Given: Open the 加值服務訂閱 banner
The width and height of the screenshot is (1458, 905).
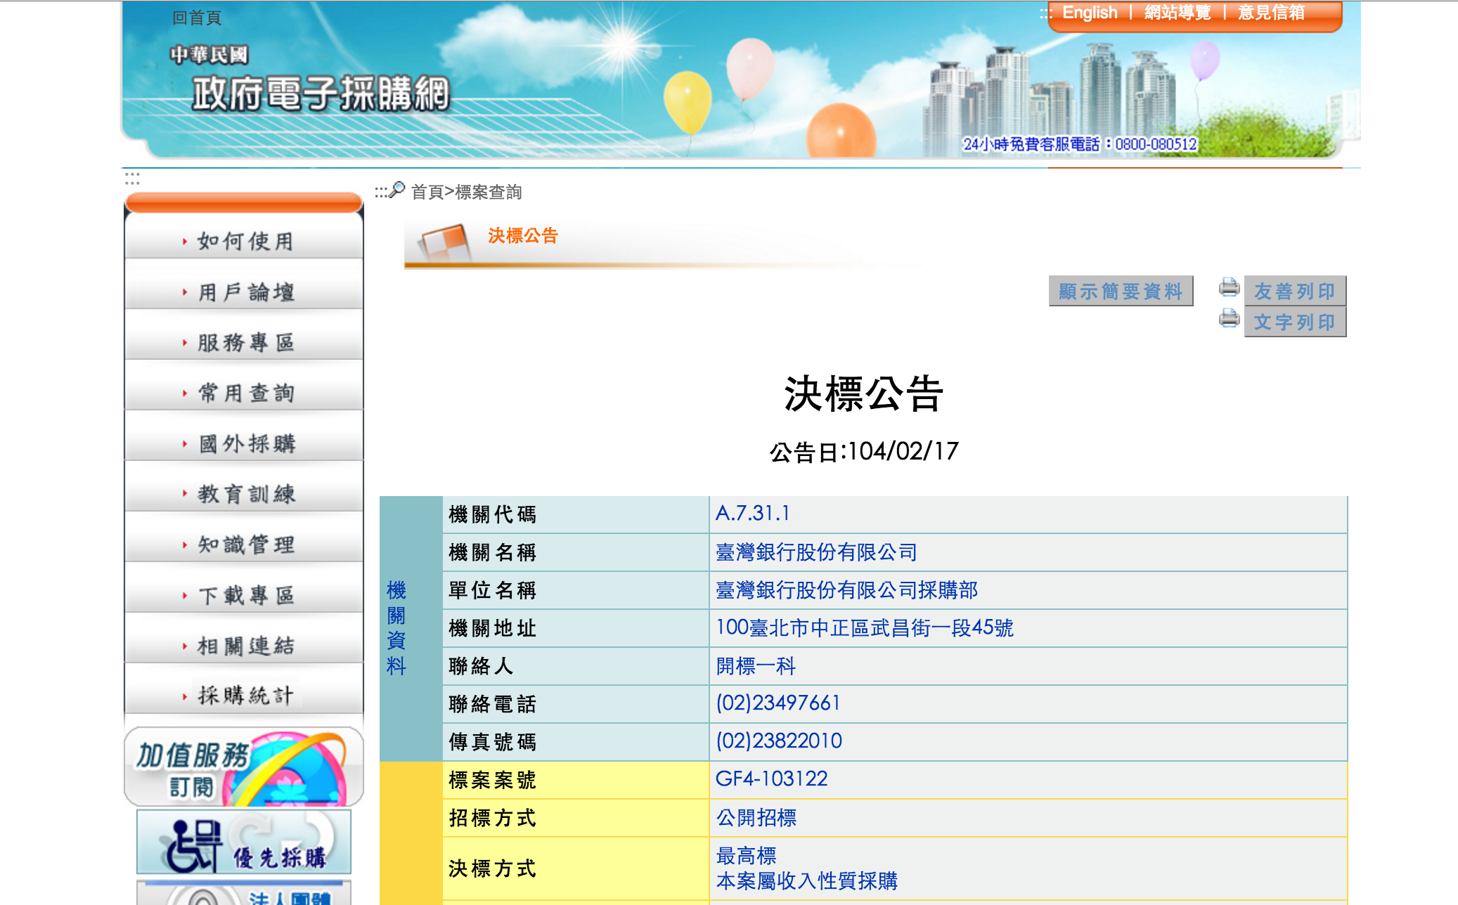Looking at the screenshot, I should (244, 767).
